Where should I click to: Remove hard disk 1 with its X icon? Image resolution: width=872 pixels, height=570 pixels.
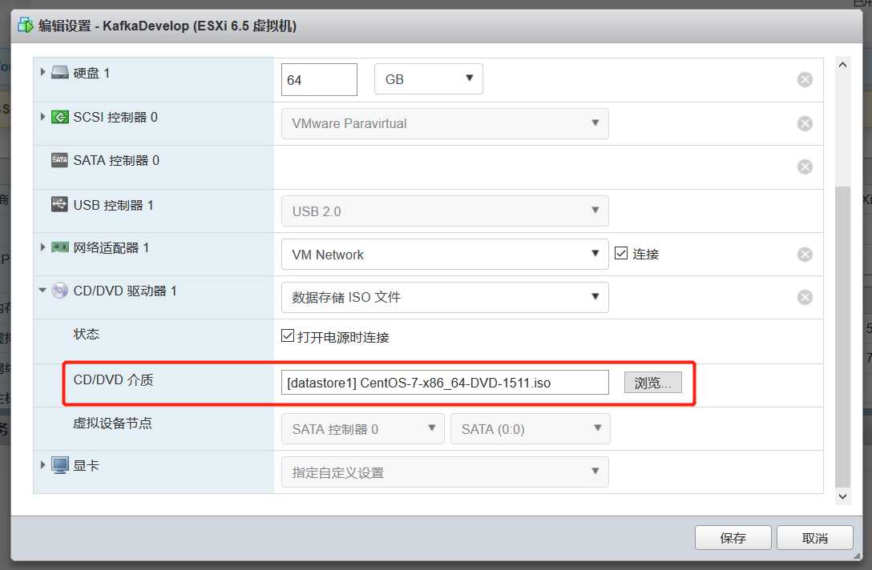pos(805,79)
